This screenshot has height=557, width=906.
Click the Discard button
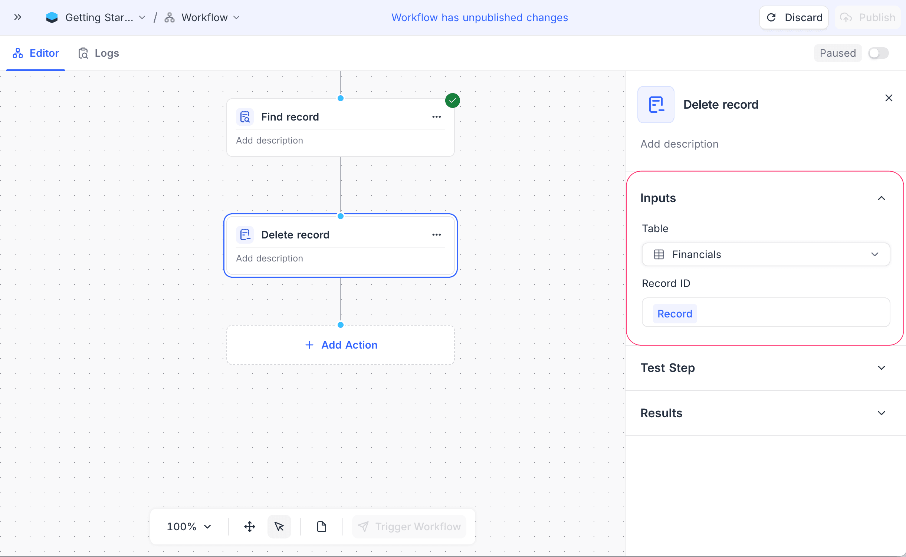(x=794, y=17)
